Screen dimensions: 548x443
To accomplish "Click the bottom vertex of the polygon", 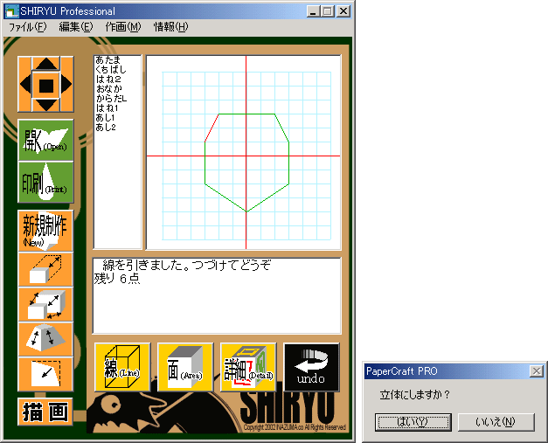I will [x=246, y=211].
